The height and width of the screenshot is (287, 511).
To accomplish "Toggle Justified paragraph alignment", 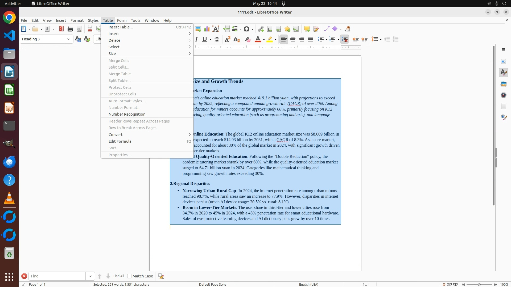I will coord(310,39).
